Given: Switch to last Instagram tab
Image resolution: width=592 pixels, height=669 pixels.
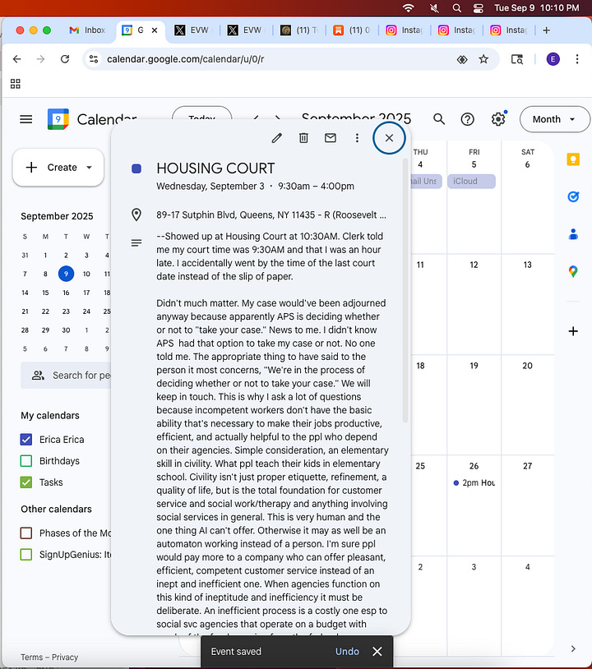Looking at the screenshot, I should point(509,30).
